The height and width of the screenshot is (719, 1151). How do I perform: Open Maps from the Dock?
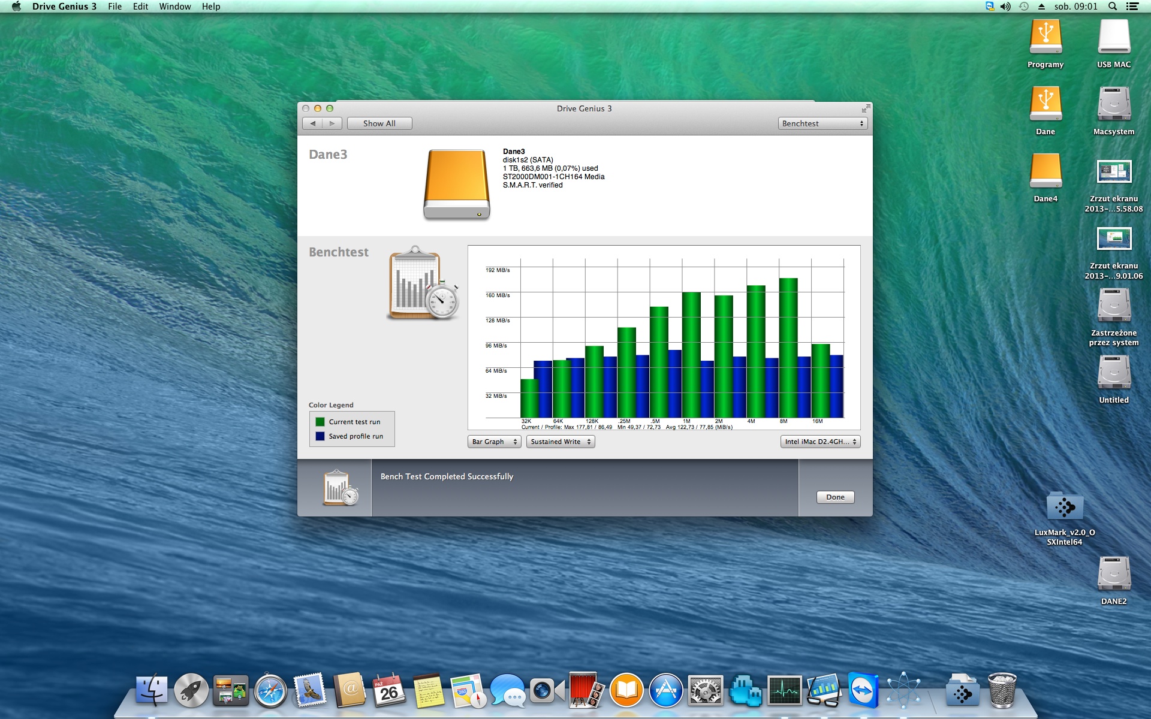click(x=468, y=690)
